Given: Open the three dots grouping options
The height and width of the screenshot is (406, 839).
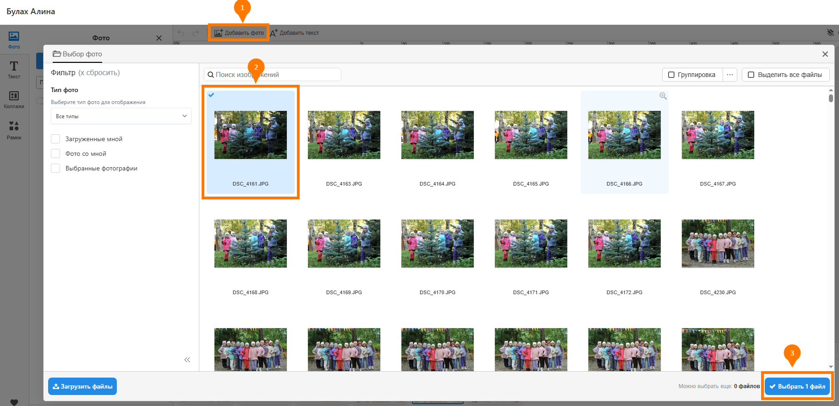Looking at the screenshot, I should click(x=730, y=75).
